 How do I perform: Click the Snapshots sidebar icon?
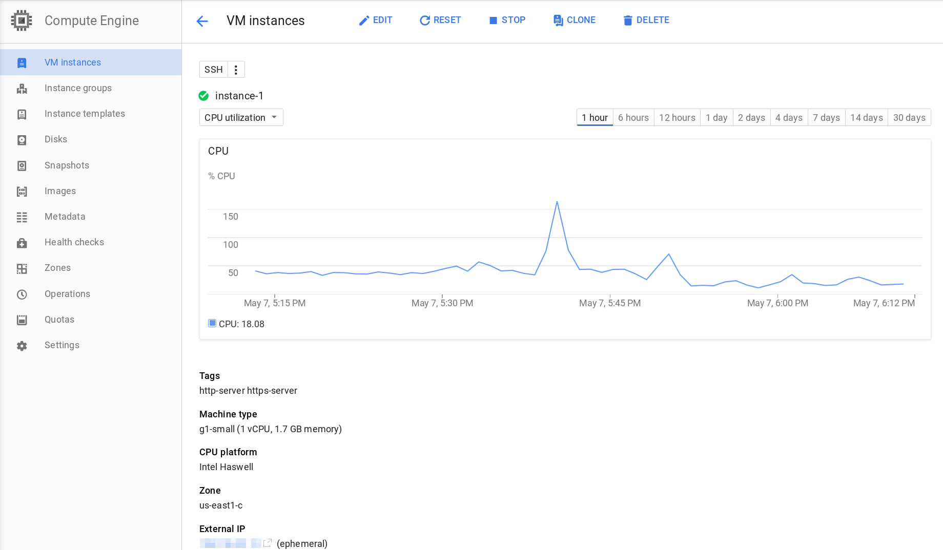[x=22, y=166]
